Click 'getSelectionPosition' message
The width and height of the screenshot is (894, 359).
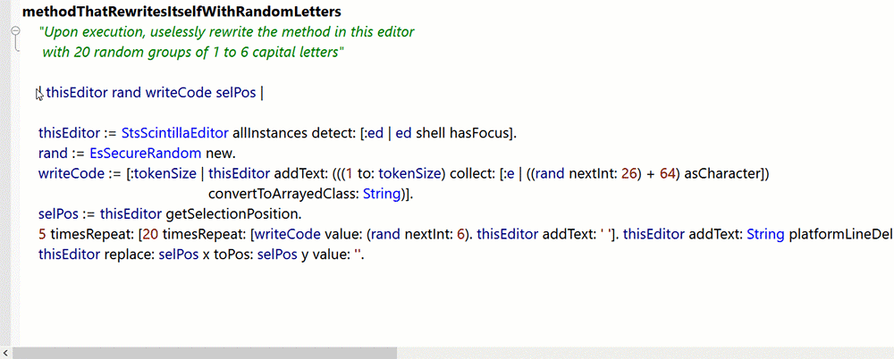pos(232,215)
